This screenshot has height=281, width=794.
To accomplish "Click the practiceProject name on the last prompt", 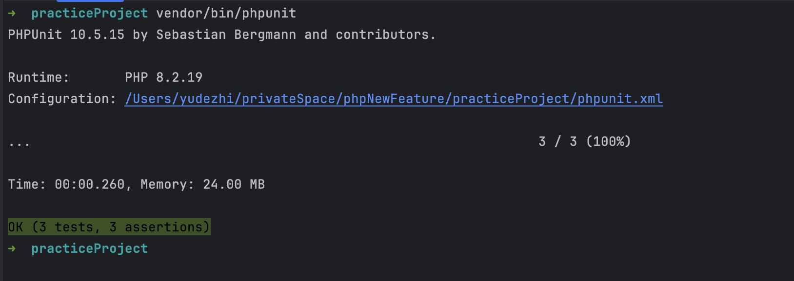I will point(90,248).
